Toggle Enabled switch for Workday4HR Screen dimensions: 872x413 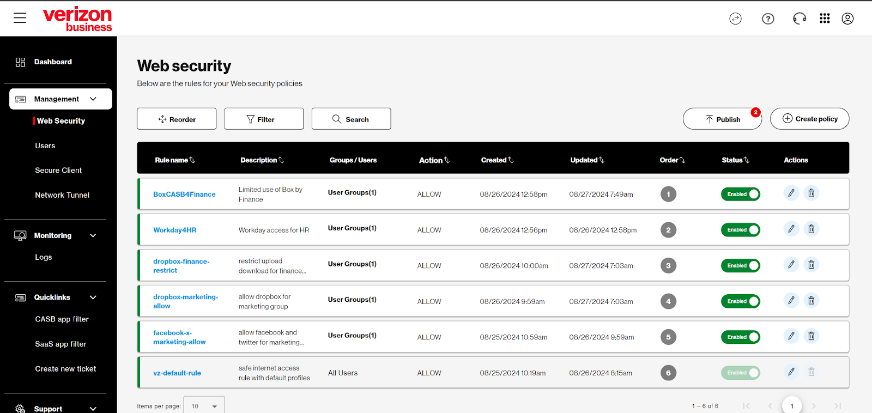click(740, 230)
